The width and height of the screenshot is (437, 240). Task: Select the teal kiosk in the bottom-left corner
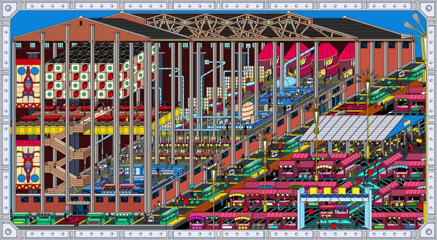click(x=20, y=218)
